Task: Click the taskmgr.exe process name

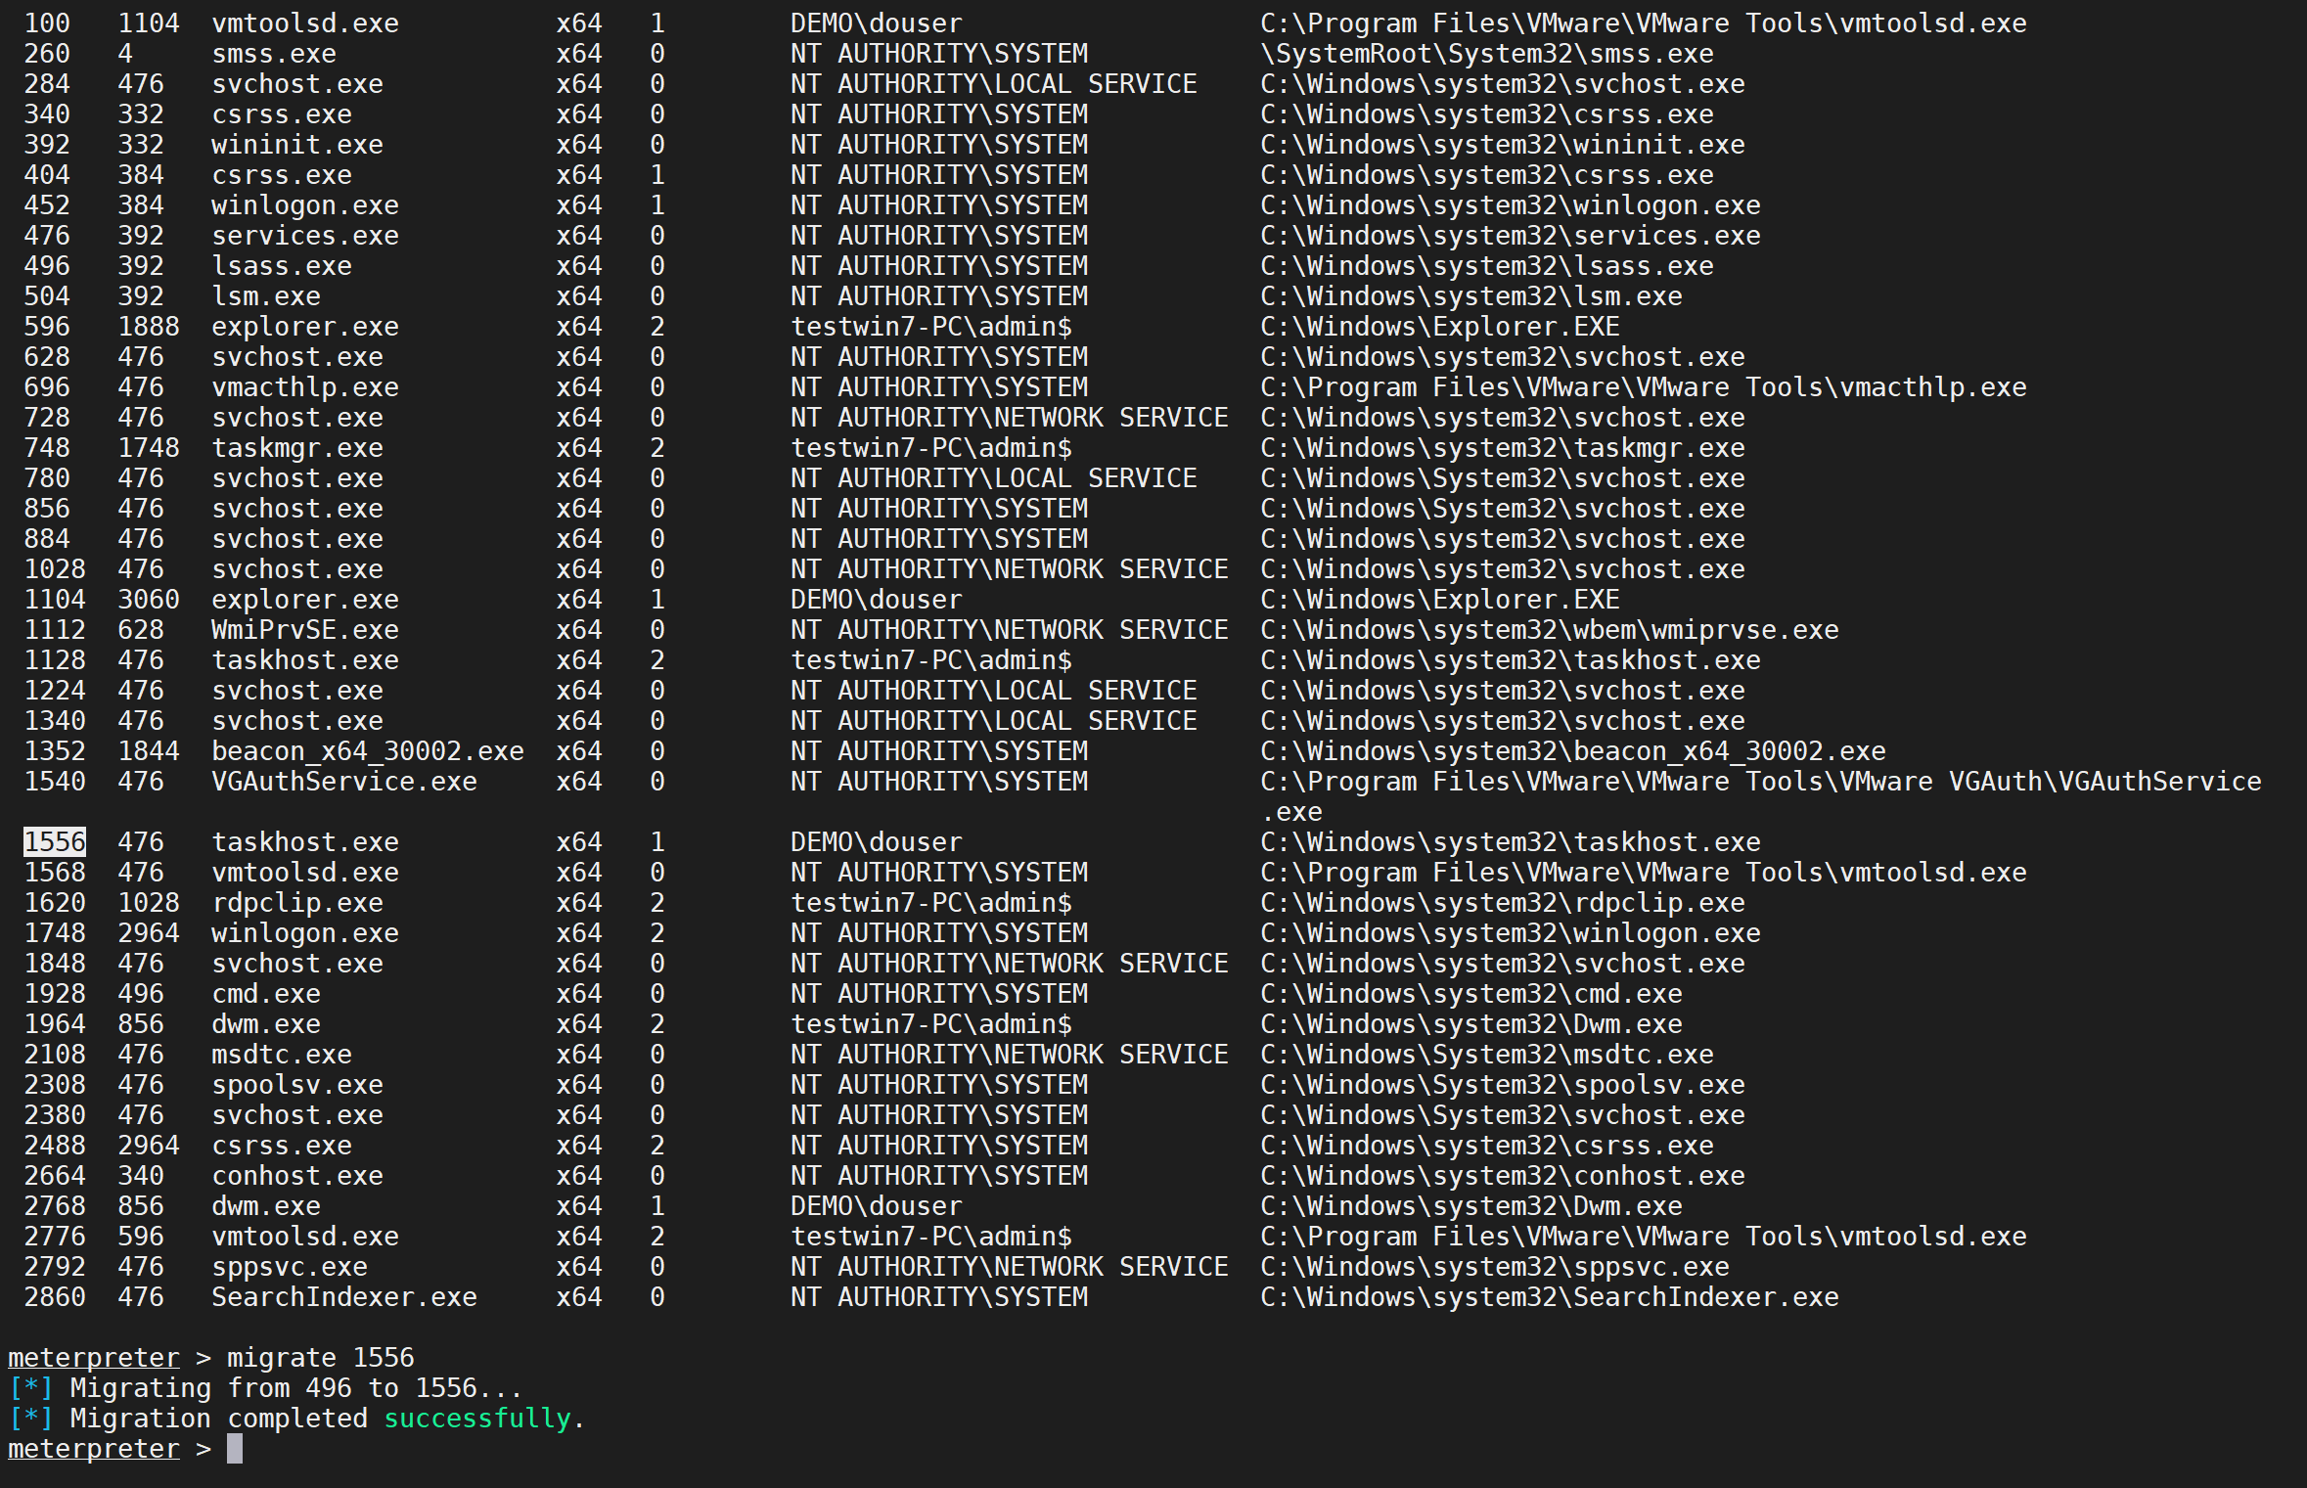Action: point(297,448)
